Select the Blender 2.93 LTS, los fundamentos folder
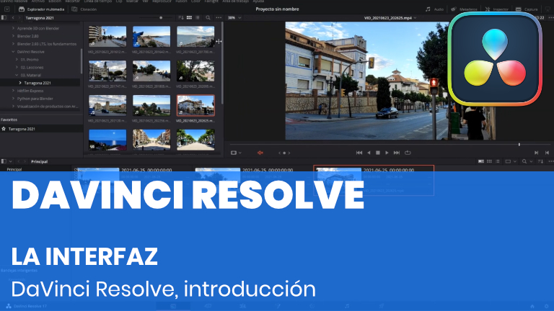 (47, 44)
